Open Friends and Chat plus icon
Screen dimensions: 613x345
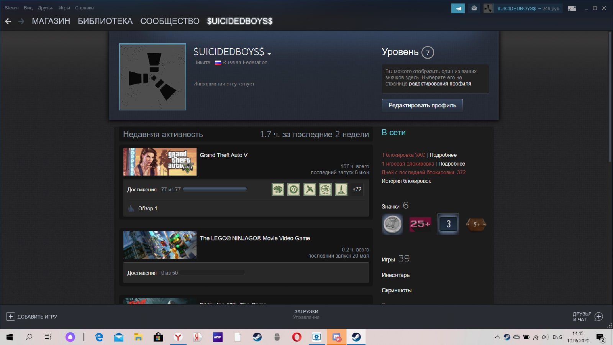[599, 317]
